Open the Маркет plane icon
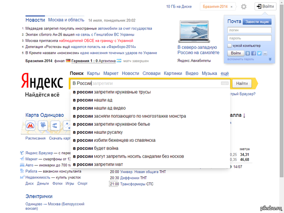Viewport: 284px width, 213px height. (22, 159)
